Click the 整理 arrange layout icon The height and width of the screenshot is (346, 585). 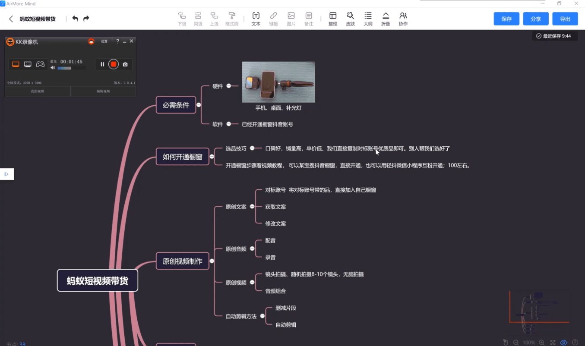click(332, 19)
